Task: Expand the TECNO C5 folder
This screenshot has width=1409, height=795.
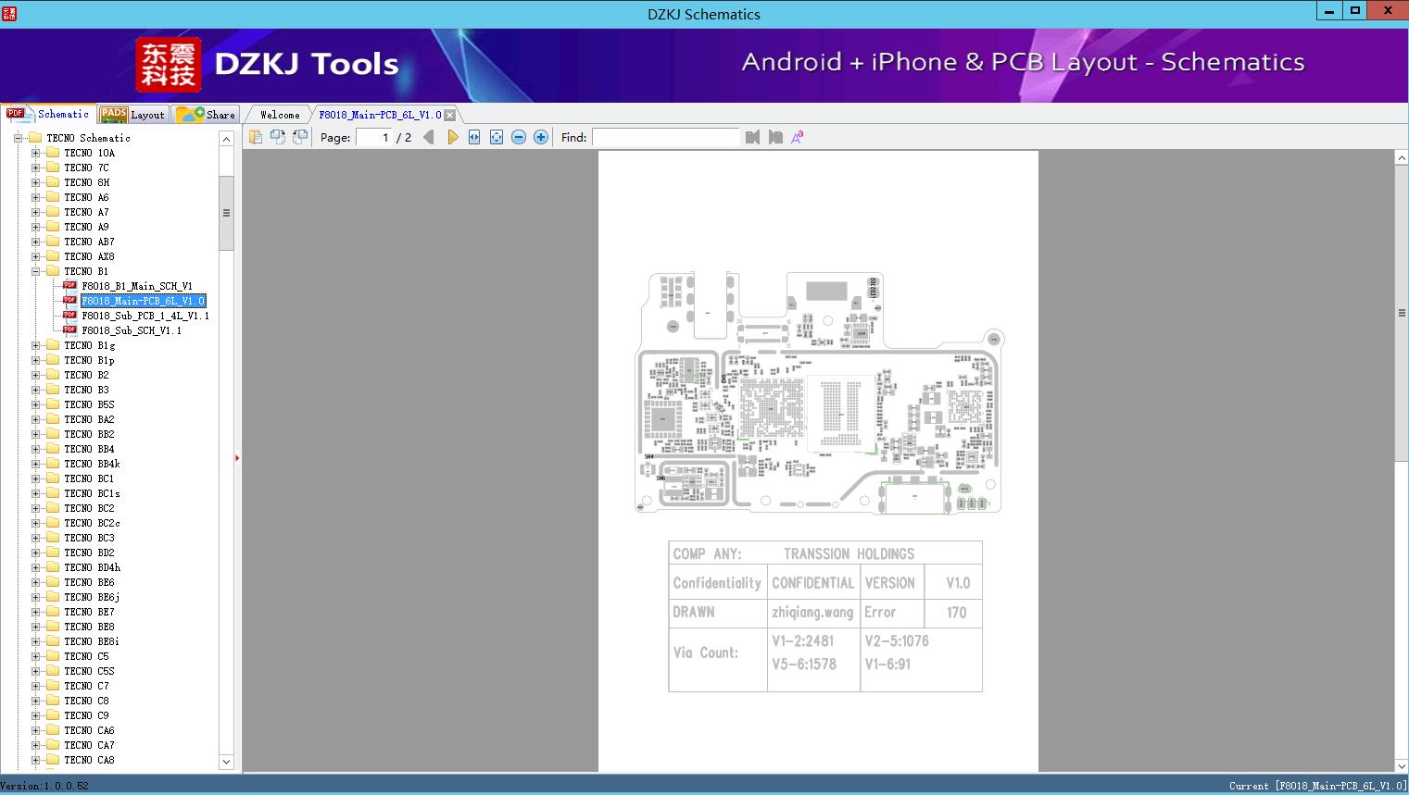Action: 36,656
